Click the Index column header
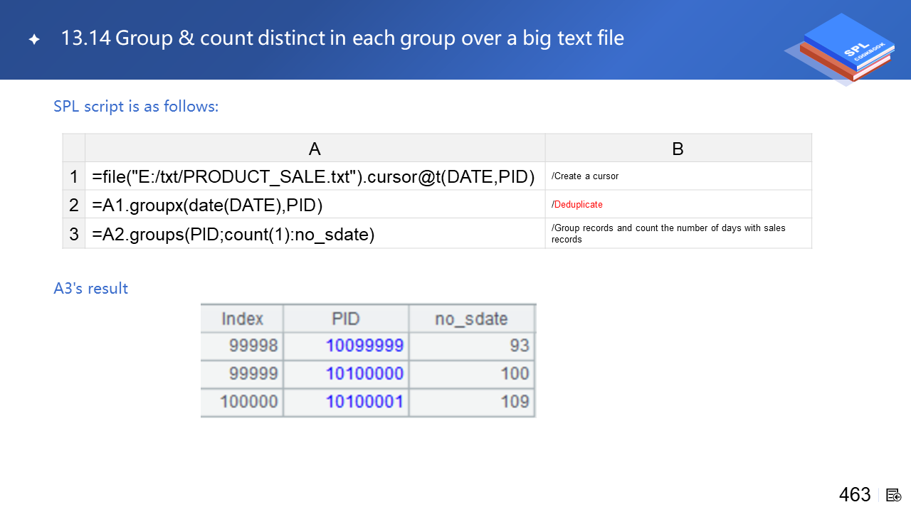The height and width of the screenshot is (512, 911). [x=242, y=318]
